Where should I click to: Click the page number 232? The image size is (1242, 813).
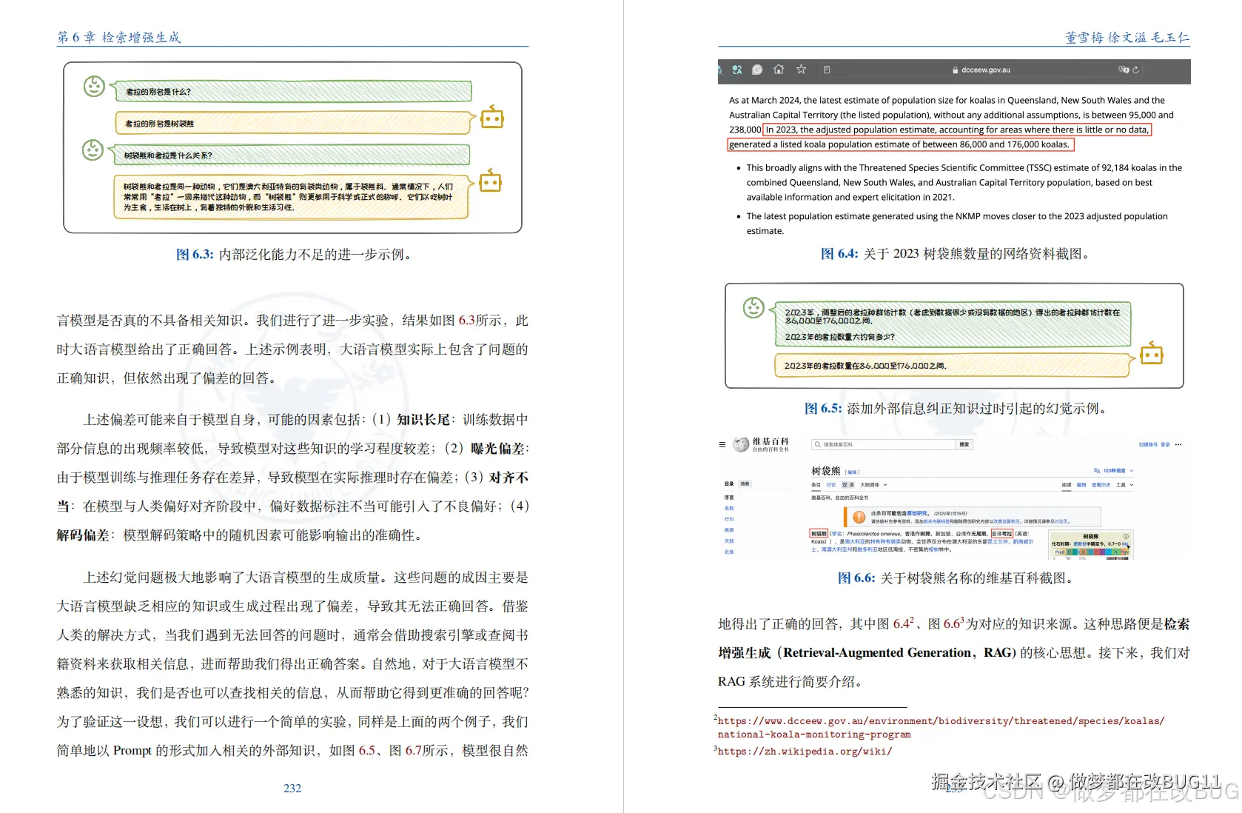click(292, 789)
